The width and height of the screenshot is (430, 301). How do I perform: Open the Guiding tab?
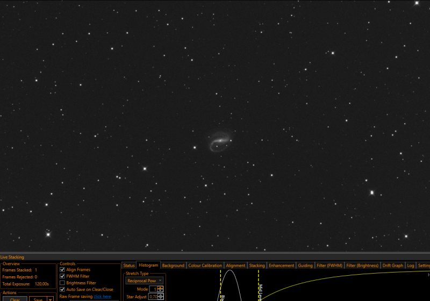pos(305,266)
